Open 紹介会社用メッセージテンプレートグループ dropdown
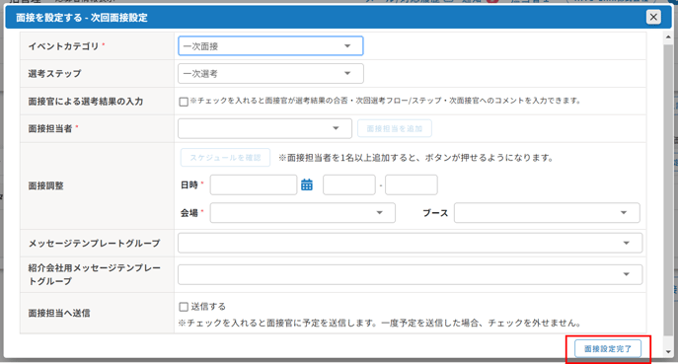Screen dimensions: 678x364 point(410,274)
